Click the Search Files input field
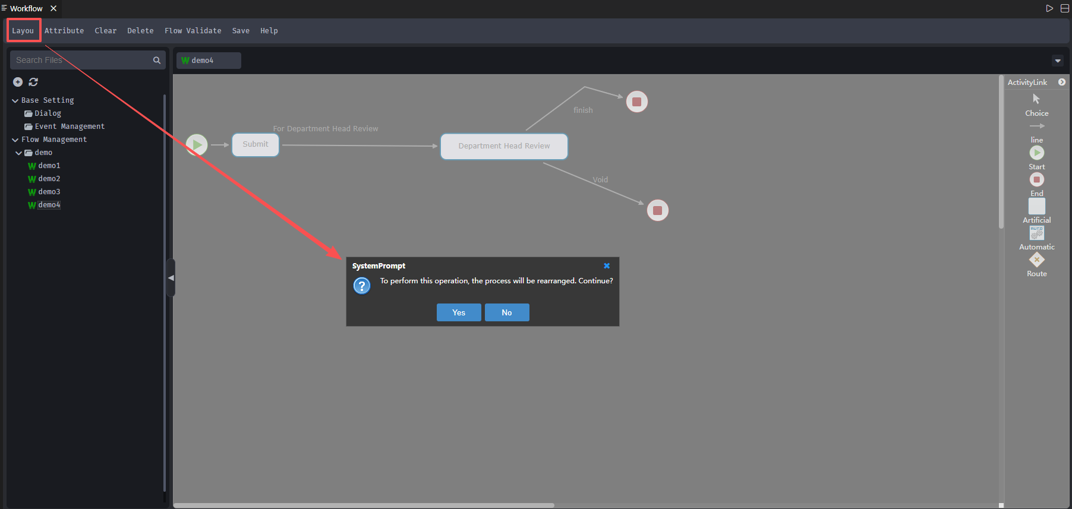Screen dimensions: 1072x509 point(82,60)
